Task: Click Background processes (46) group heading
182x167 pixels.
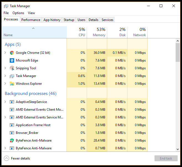Action: (31, 94)
